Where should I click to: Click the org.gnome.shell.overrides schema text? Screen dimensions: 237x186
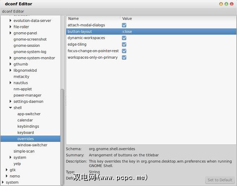(x=112, y=149)
